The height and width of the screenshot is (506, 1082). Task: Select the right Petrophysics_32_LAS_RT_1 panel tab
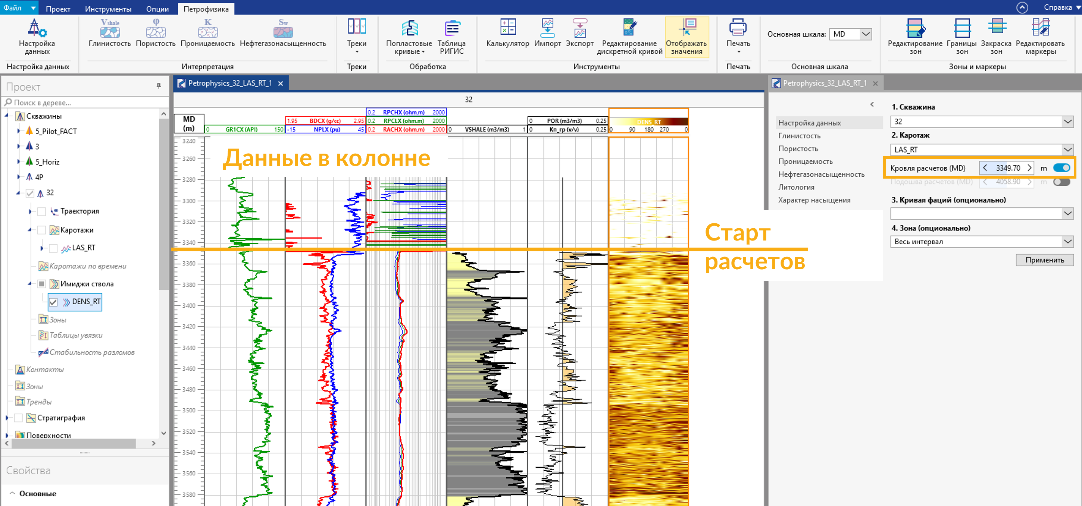coord(825,83)
